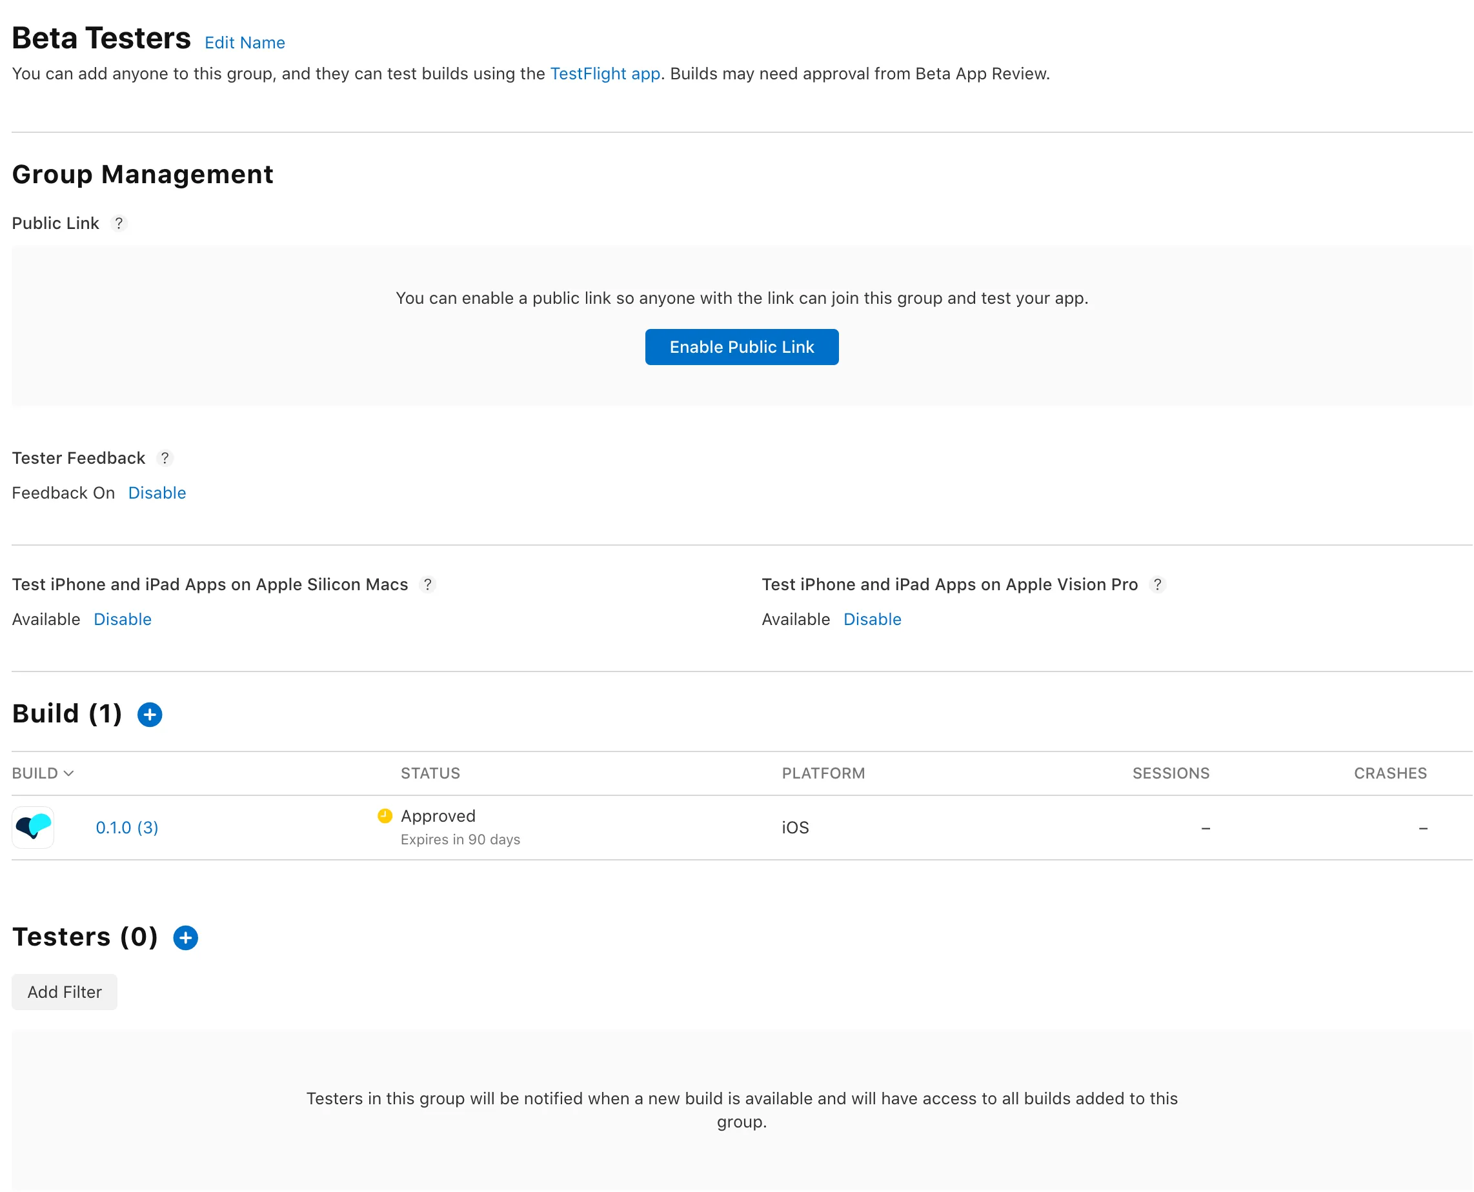Open the Apple Silicon Macs help icon
Image resolution: width=1474 pixels, height=1192 pixels.
[427, 584]
